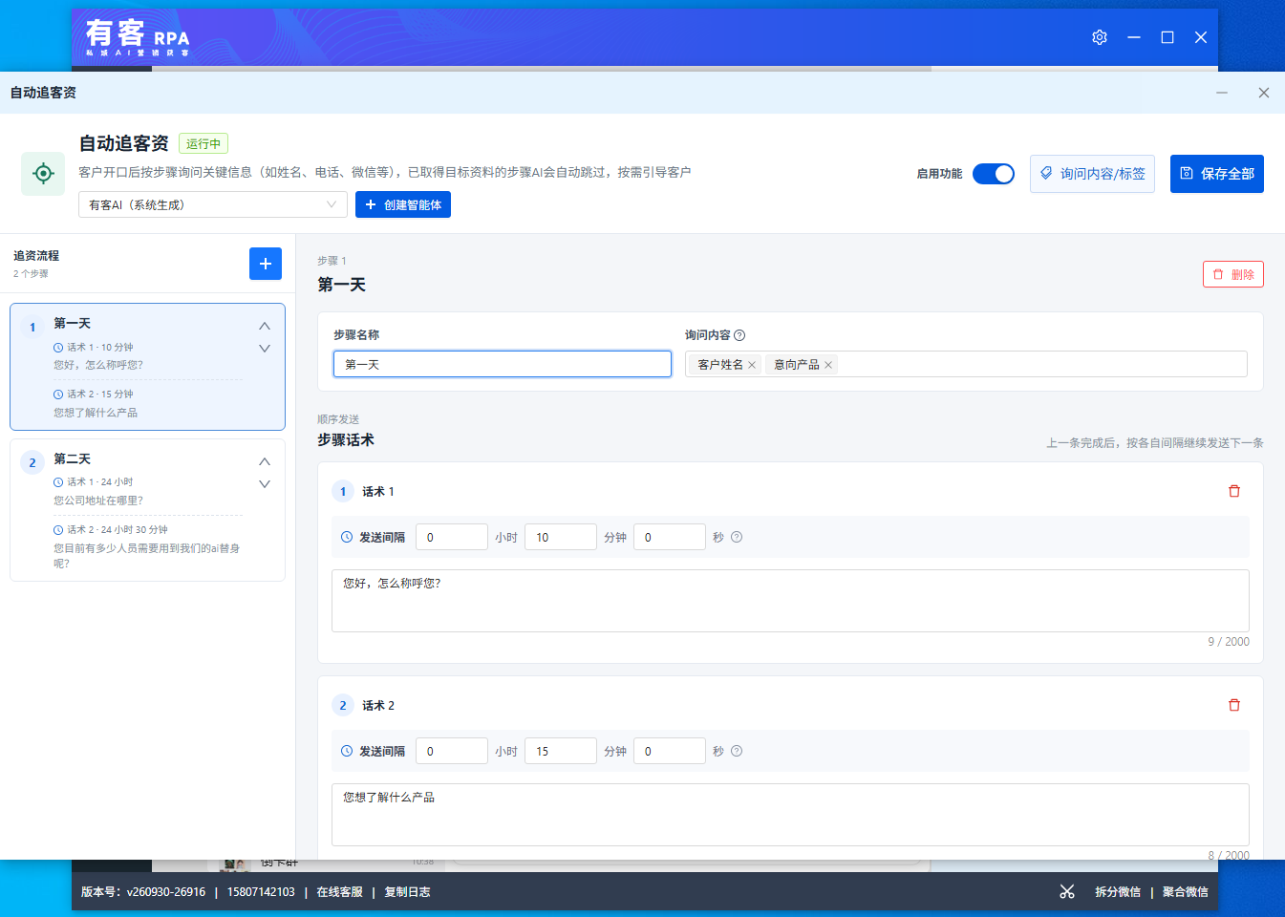The height and width of the screenshot is (917, 1285).
Task: Click help icon after 秒 in 话术 2
Action: click(737, 751)
